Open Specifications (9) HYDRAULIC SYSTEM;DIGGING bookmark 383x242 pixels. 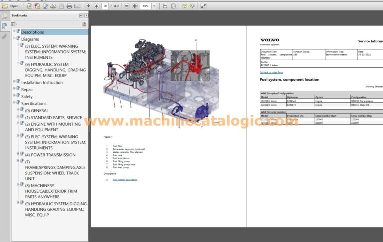pyautogui.click(x=56, y=209)
